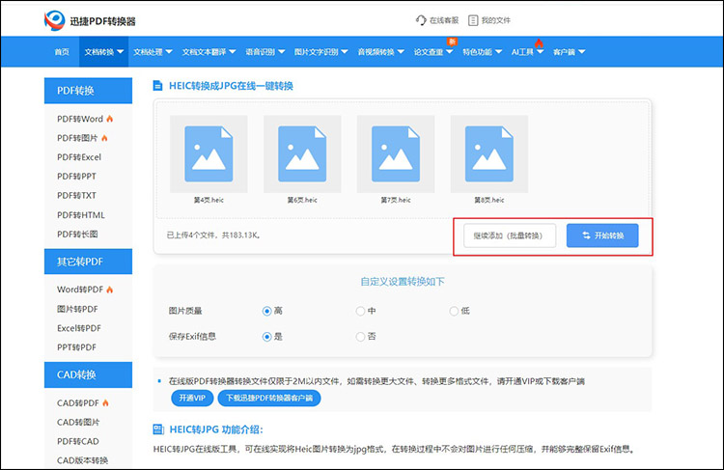Image resolution: width=724 pixels, height=470 pixels.
Task: Expand the 文档处理 dropdown menu
Action: [153, 52]
